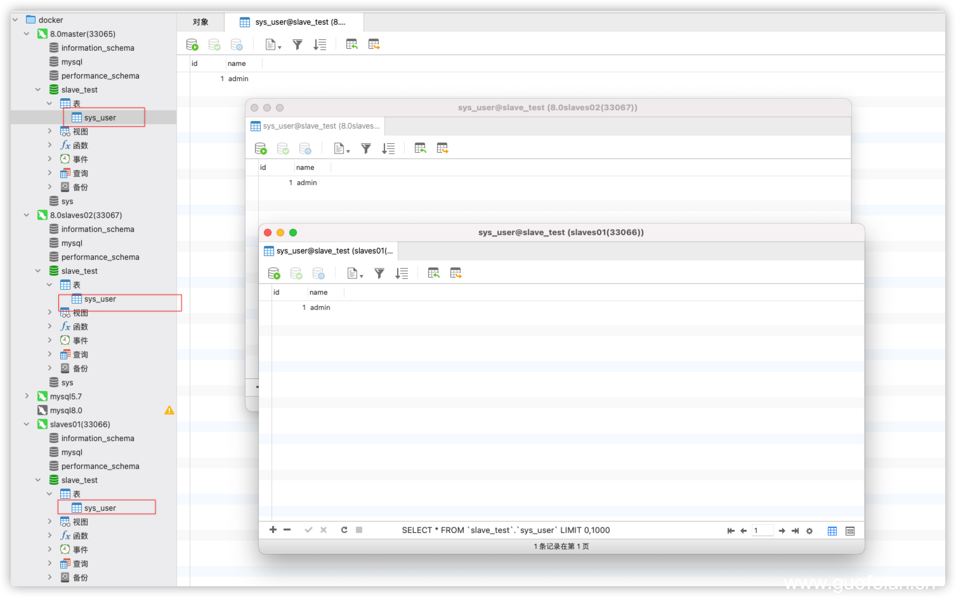Expand 查询 node under slaves01 slave_test
The image size is (956, 597).
click(x=50, y=563)
